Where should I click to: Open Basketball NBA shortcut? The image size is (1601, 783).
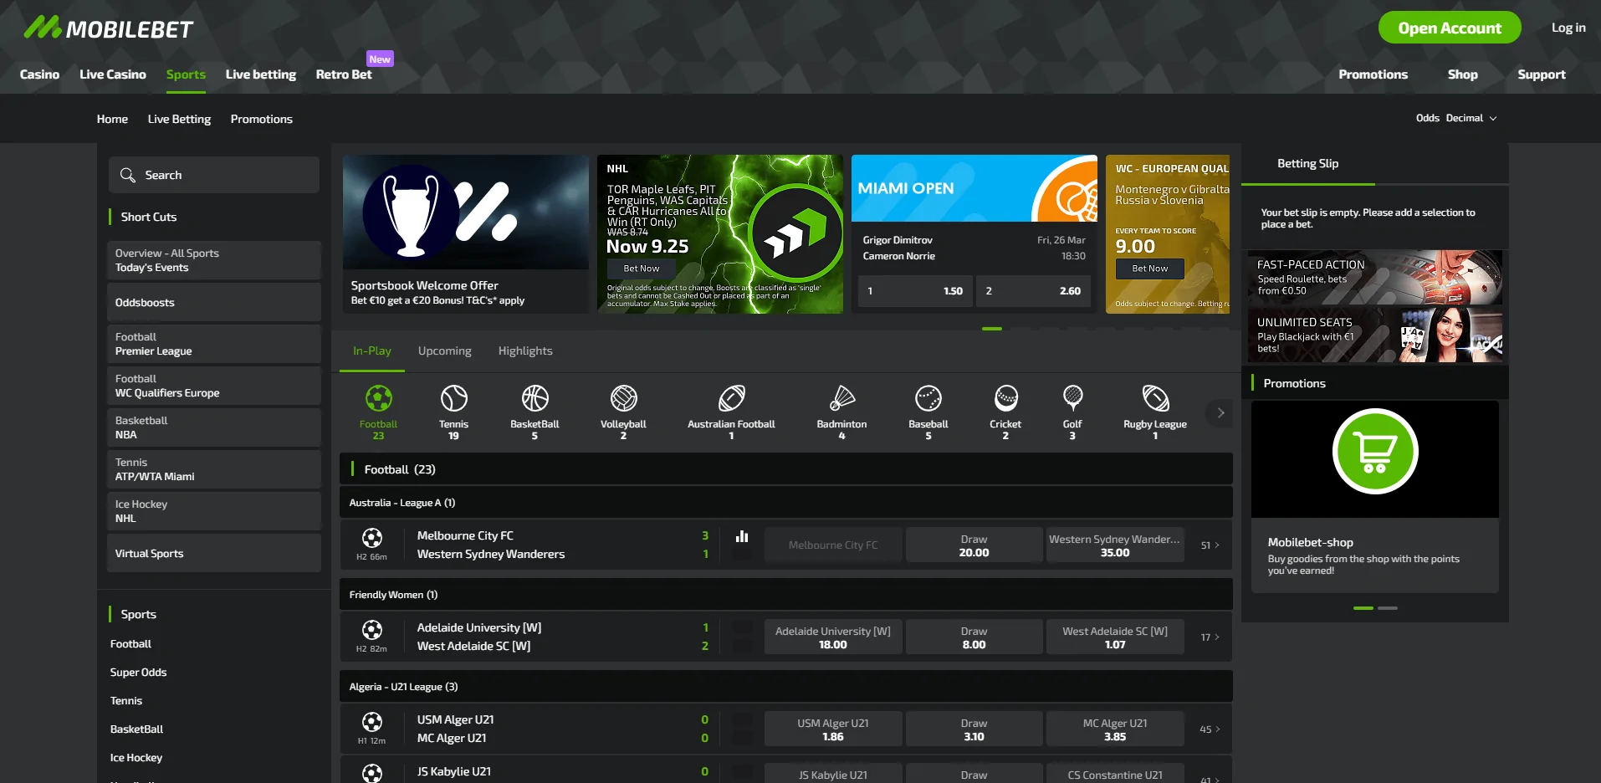[214, 427]
